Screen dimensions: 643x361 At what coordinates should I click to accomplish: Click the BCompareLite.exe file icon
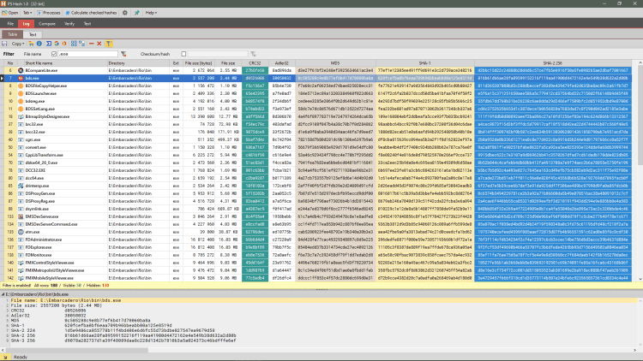[21, 70]
